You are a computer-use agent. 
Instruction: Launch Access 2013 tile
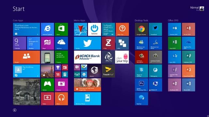[x=188, y=29]
